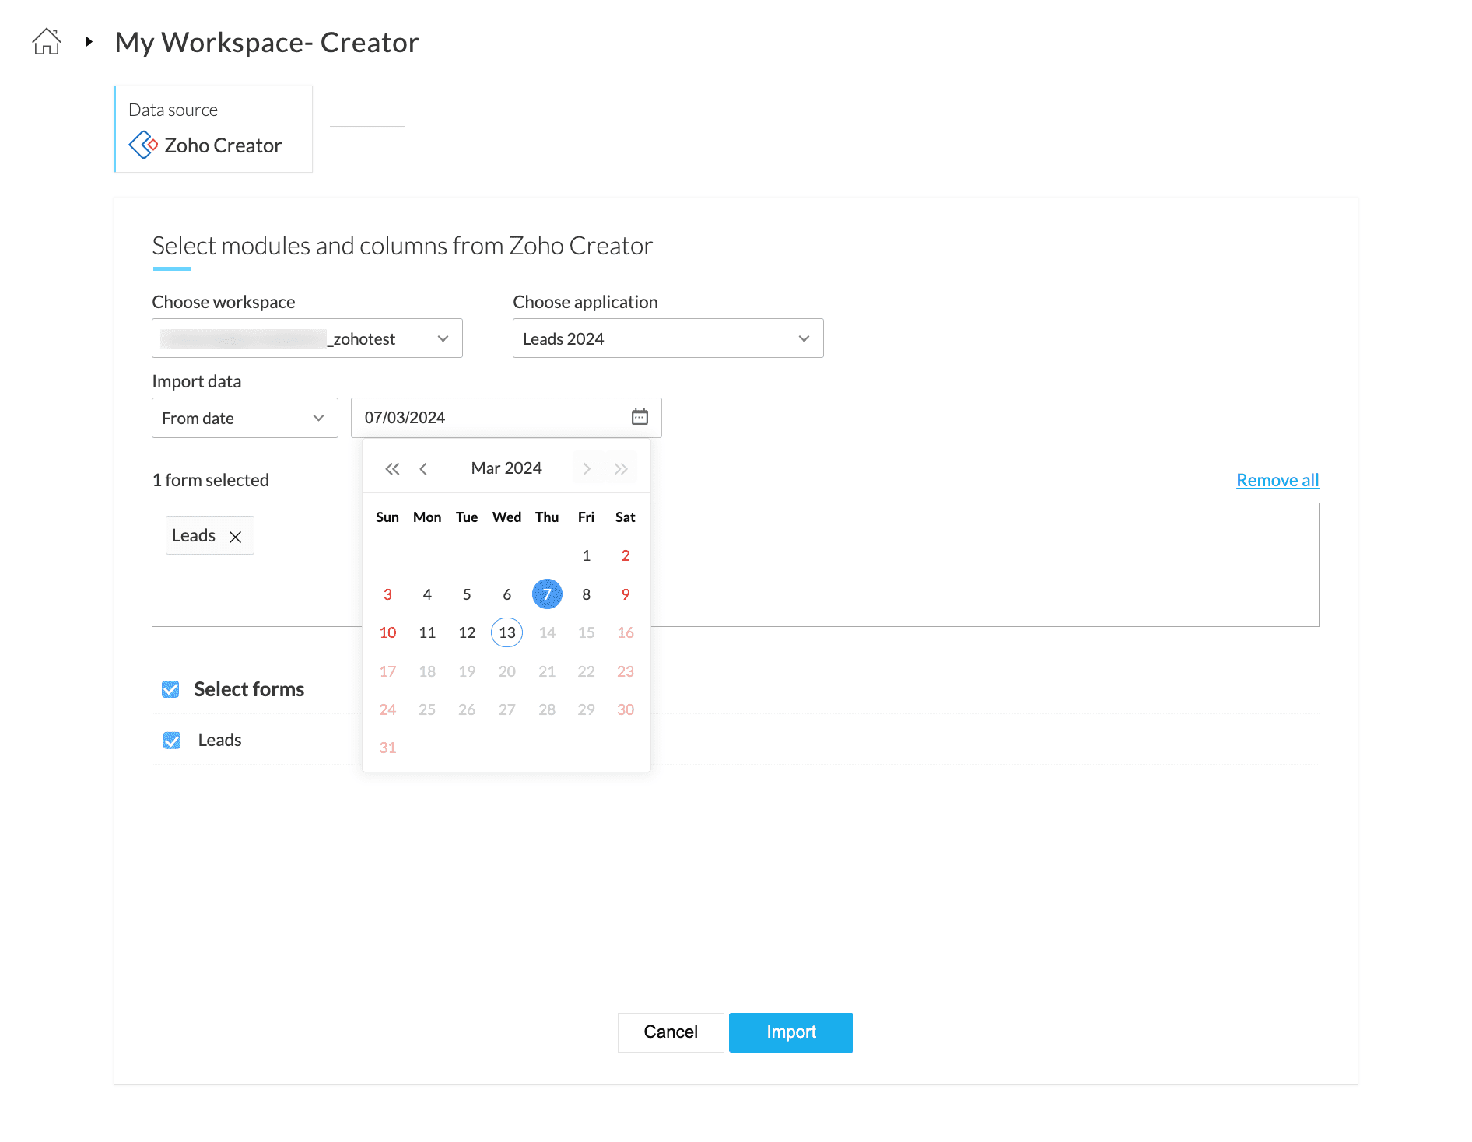Go to the Home icon in breadcrumb
Screen dimensions: 1472x1142
coord(47,42)
